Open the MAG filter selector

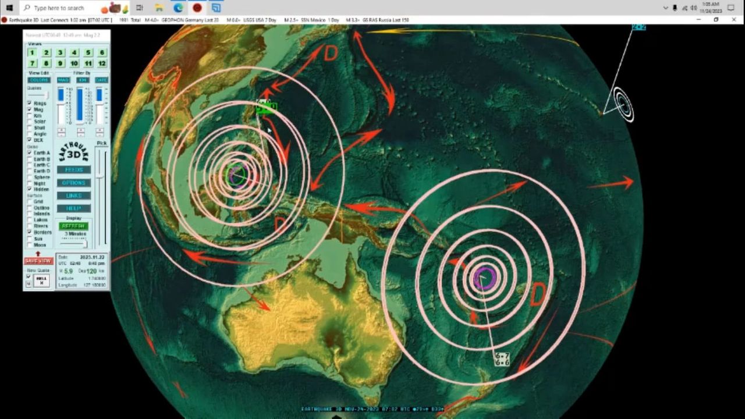(63, 80)
